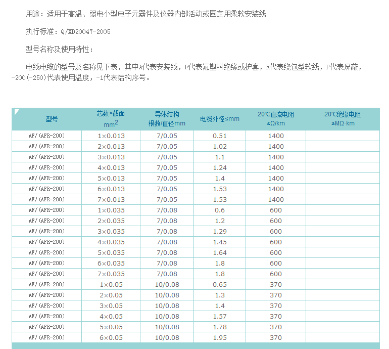This screenshot has width=389, height=349.
Task: Click the cell 2×0.035
Action: pyautogui.click(x=111, y=221)
